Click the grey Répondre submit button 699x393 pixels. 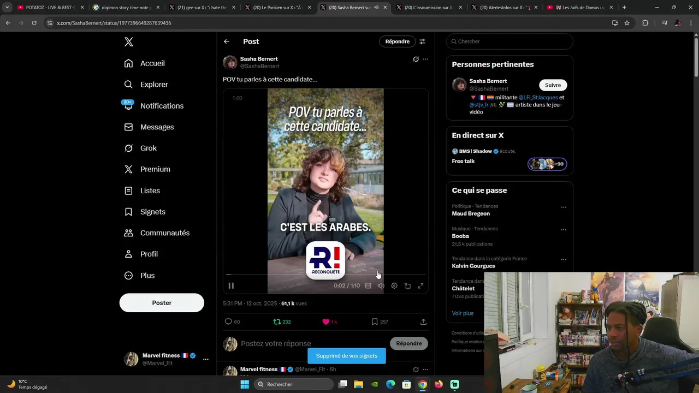point(409,343)
